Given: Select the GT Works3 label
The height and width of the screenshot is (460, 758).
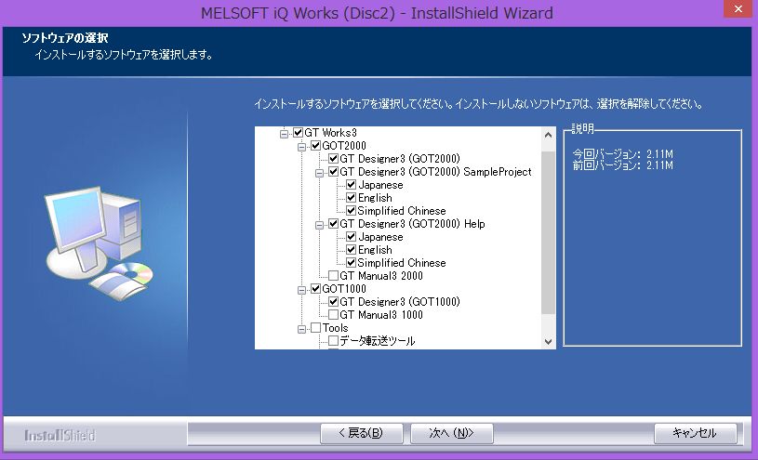Looking at the screenshot, I should (331, 132).
